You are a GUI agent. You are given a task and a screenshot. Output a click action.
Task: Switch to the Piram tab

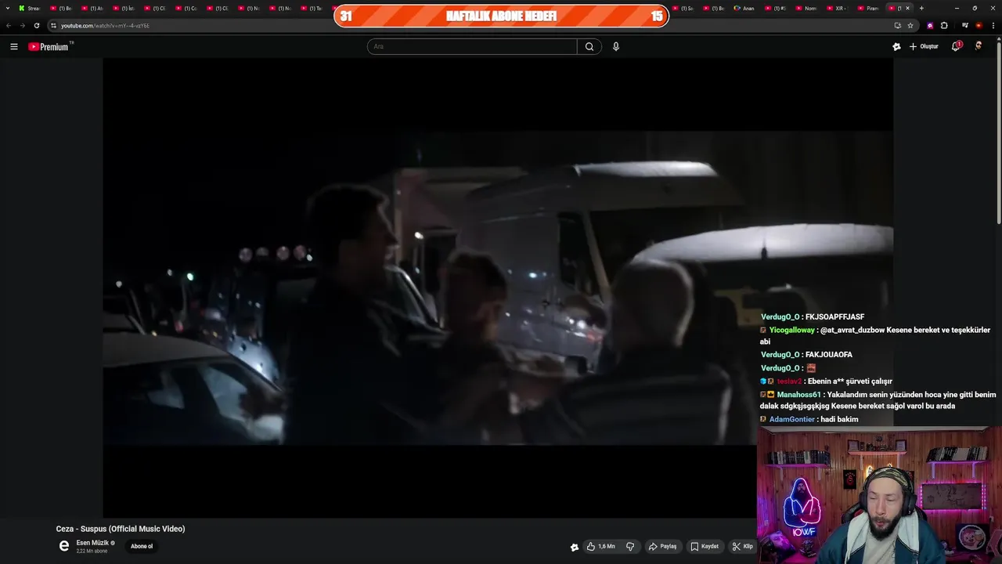tap(868, 8)
